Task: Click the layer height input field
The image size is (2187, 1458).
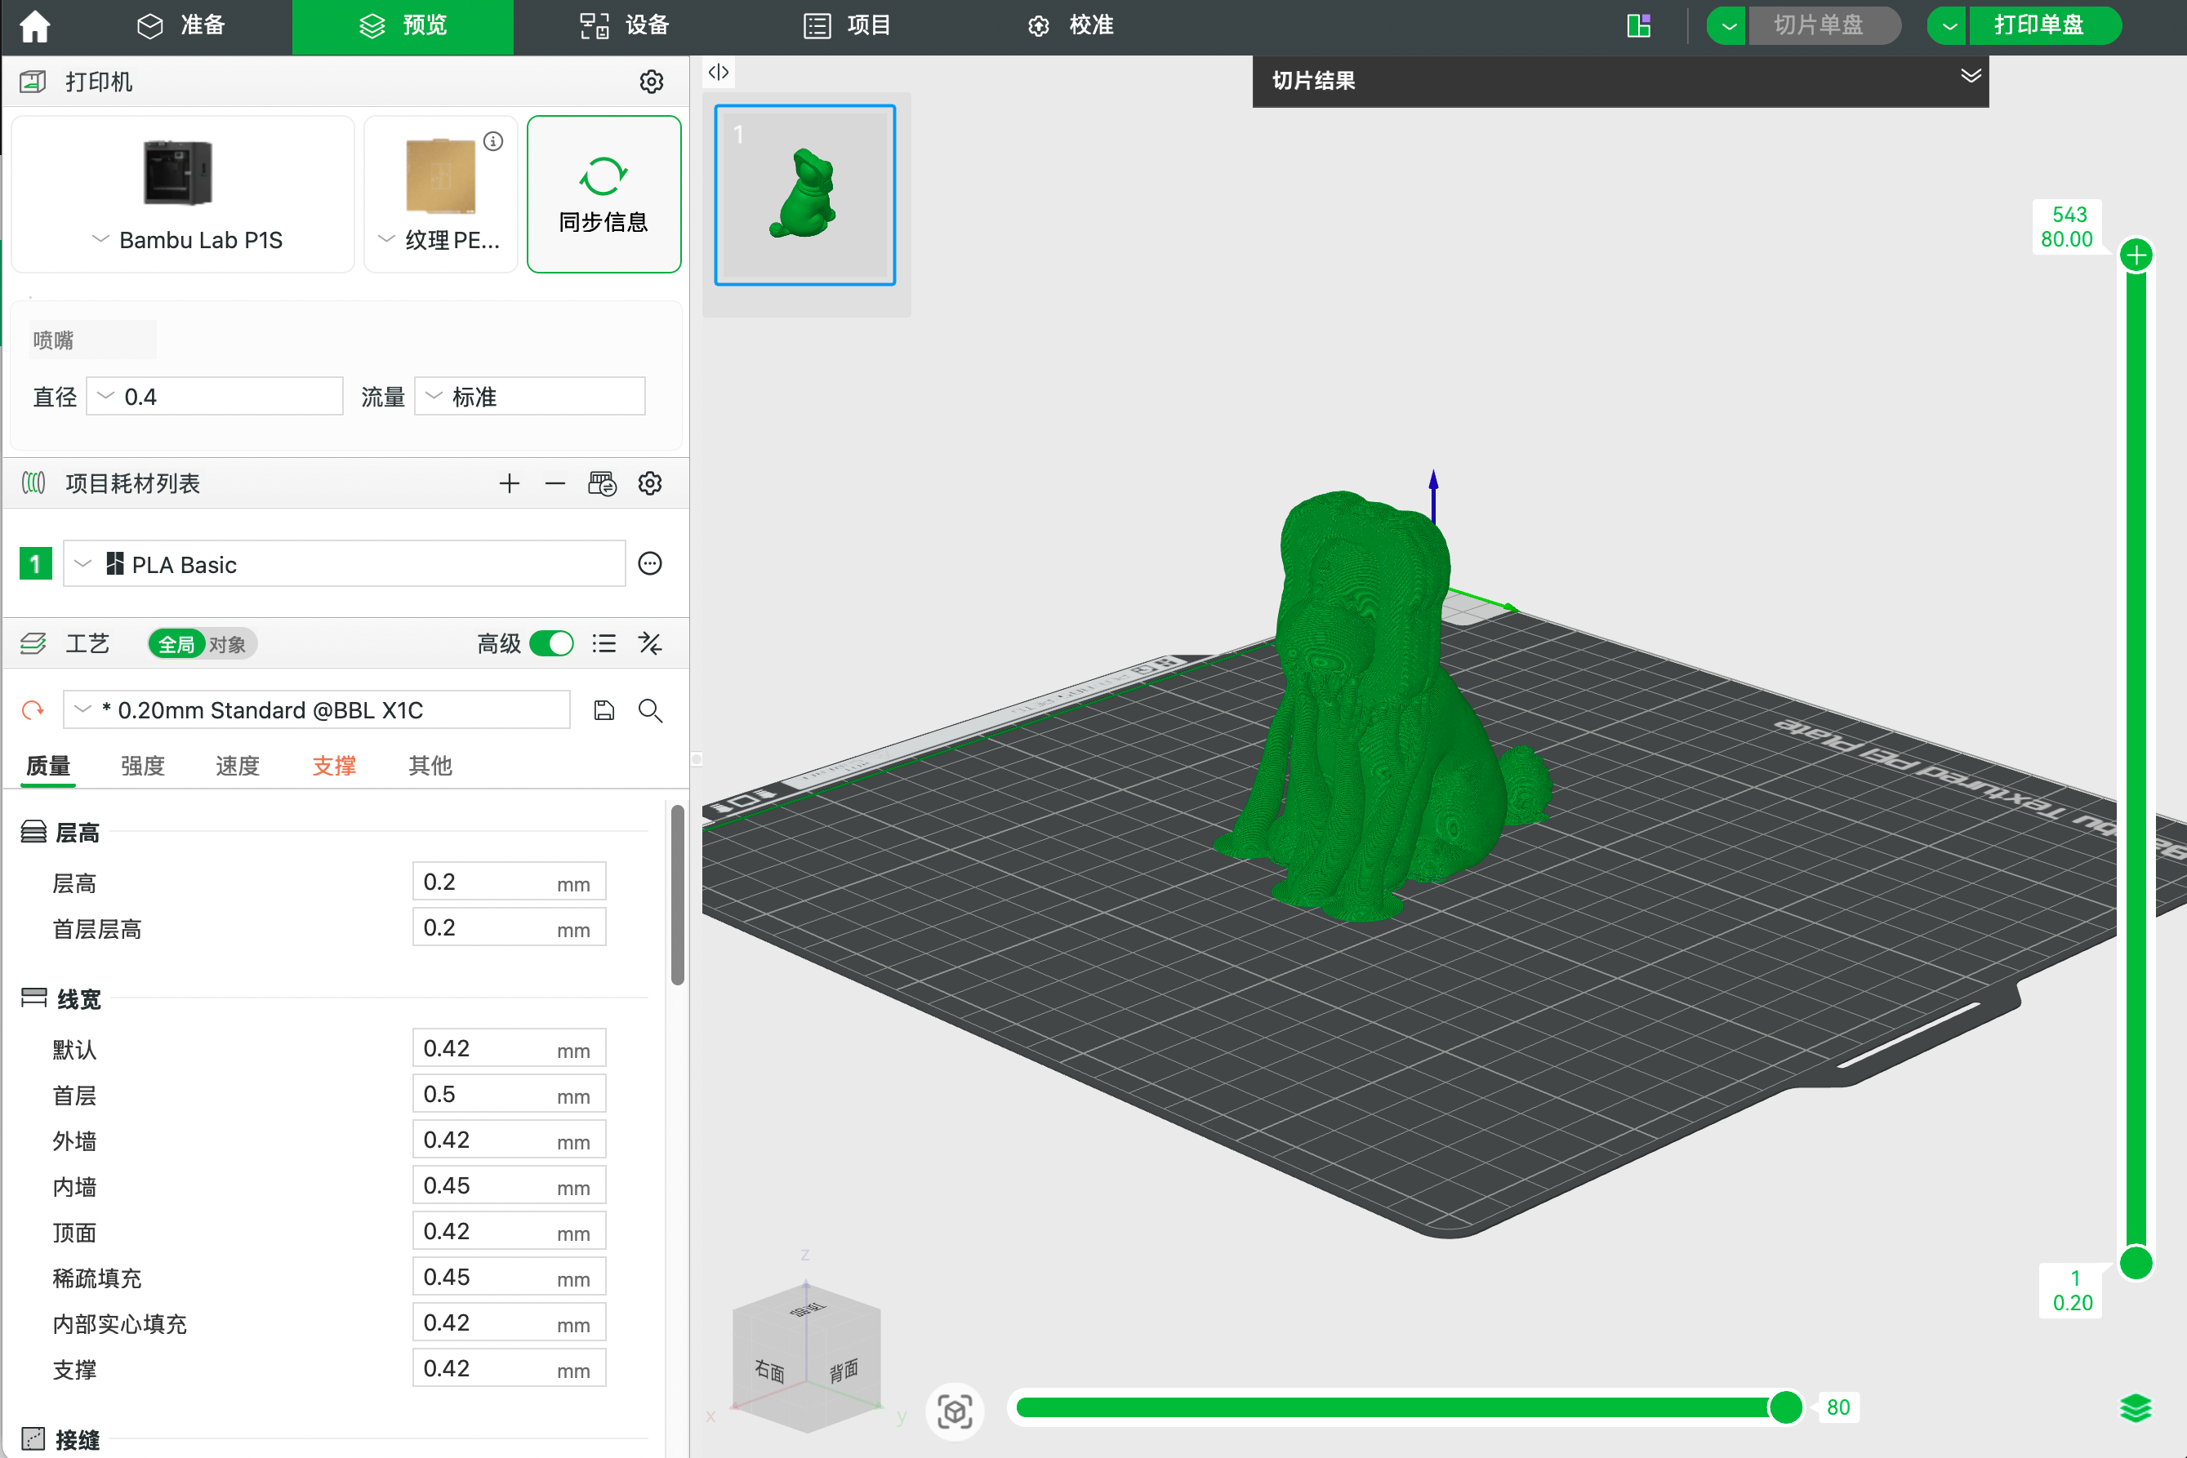Action: [509, 882]
